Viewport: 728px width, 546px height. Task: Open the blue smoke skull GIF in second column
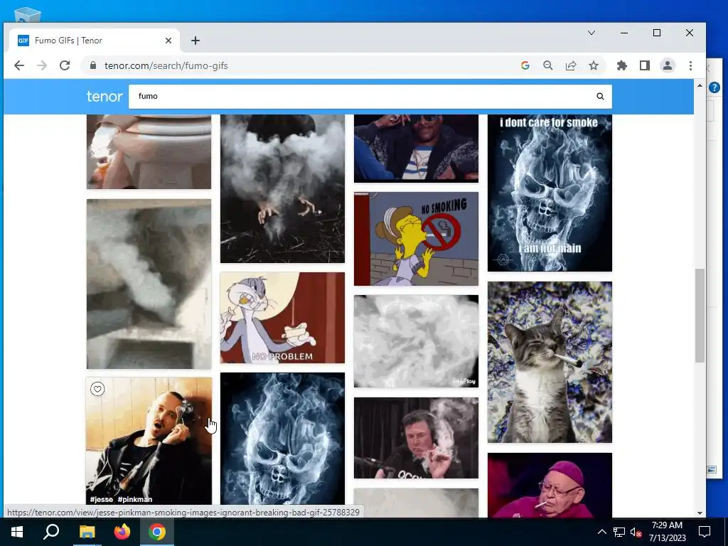282,439
